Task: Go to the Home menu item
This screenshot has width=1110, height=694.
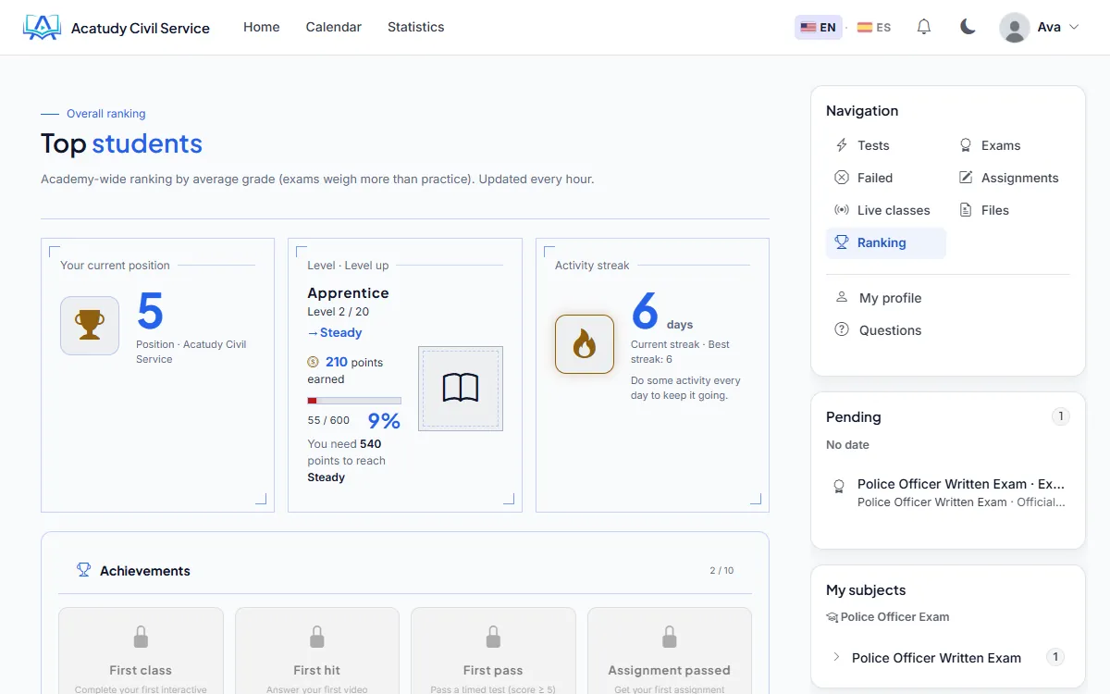Action: 262,28
